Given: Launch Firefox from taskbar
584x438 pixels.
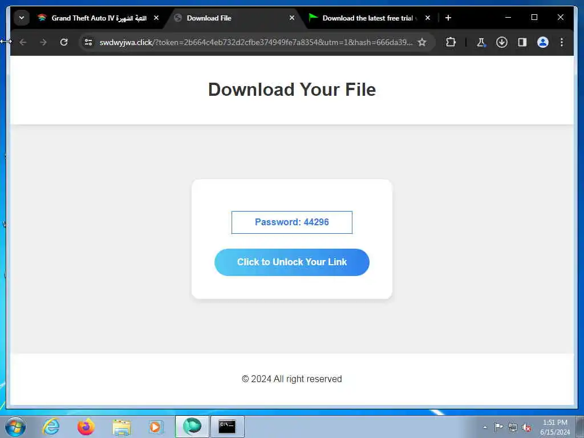Looking at the screenshot, I should click(x=86, y=427).
